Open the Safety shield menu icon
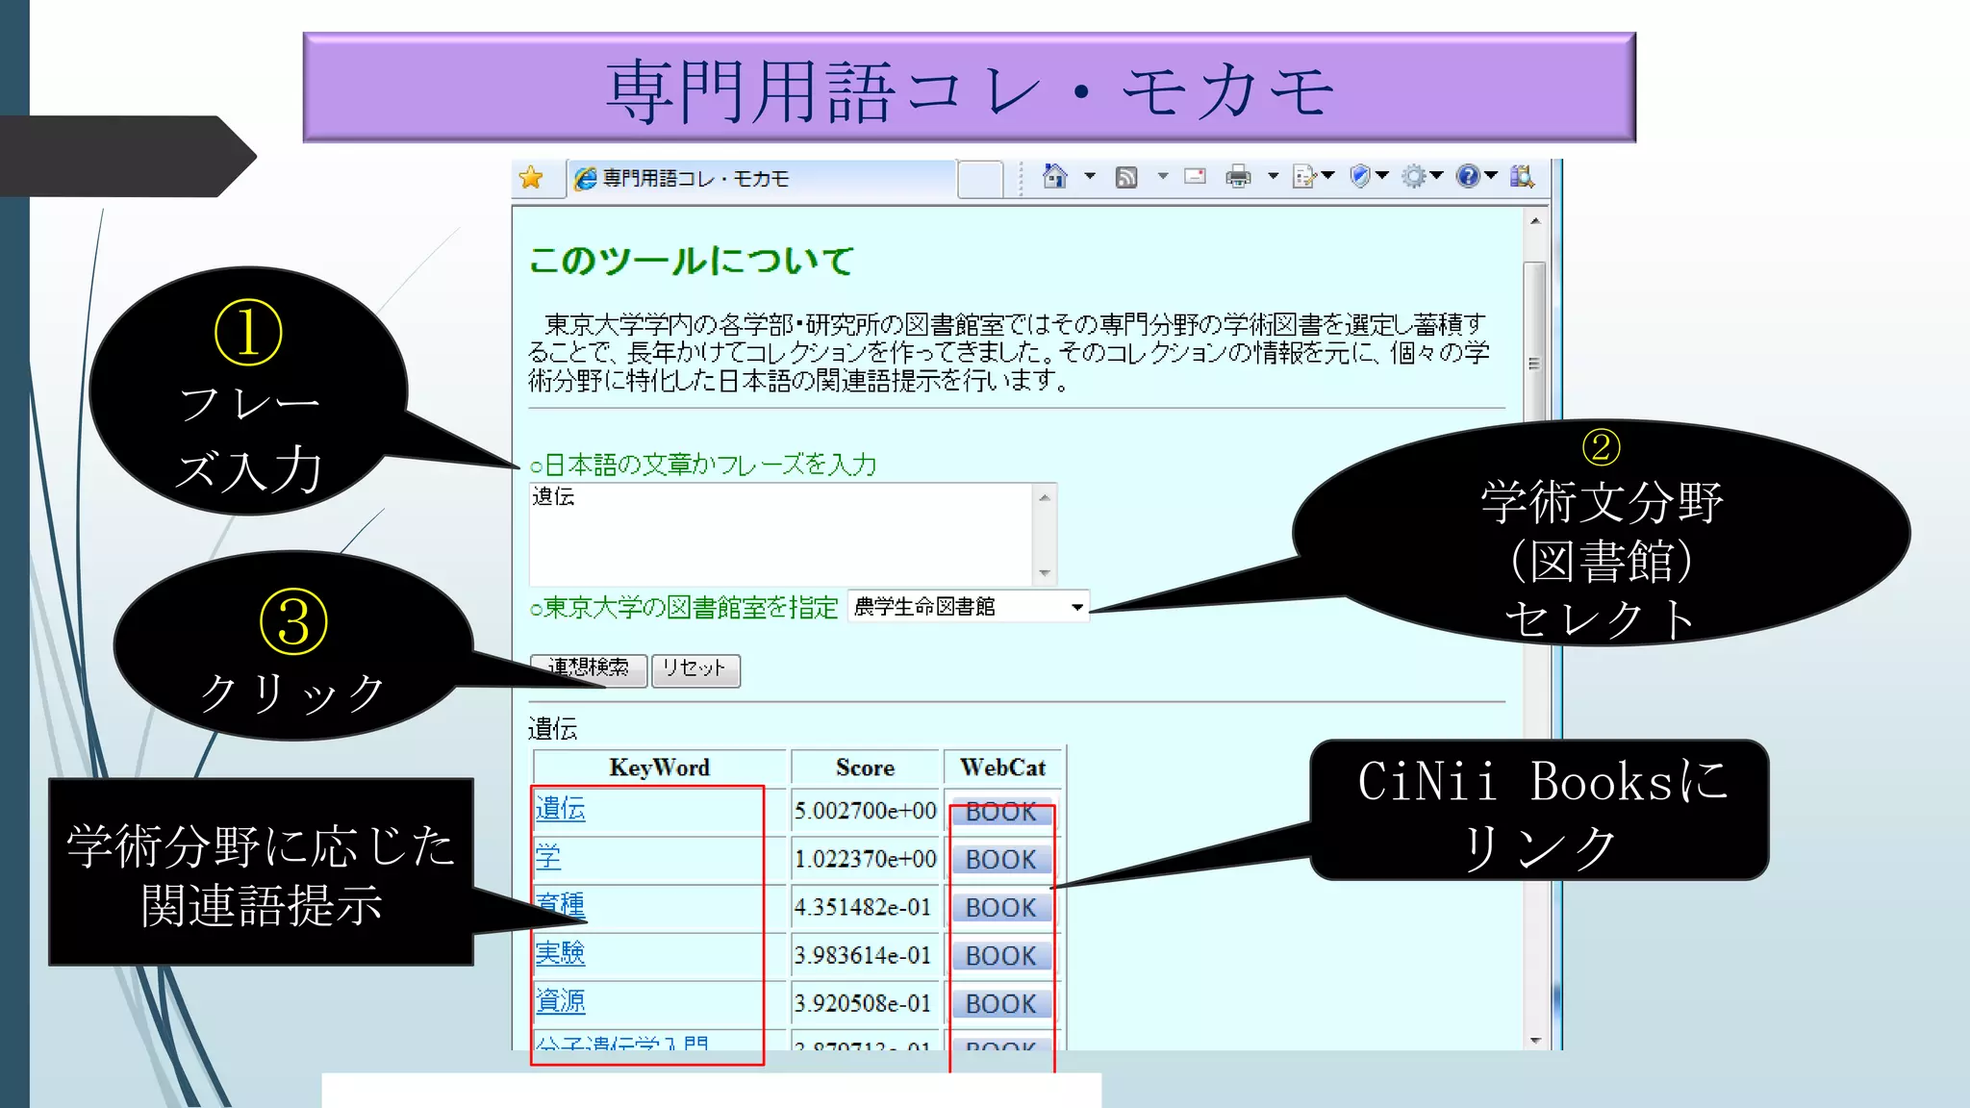The image size is (1970, 1108). pos(1360,176)
